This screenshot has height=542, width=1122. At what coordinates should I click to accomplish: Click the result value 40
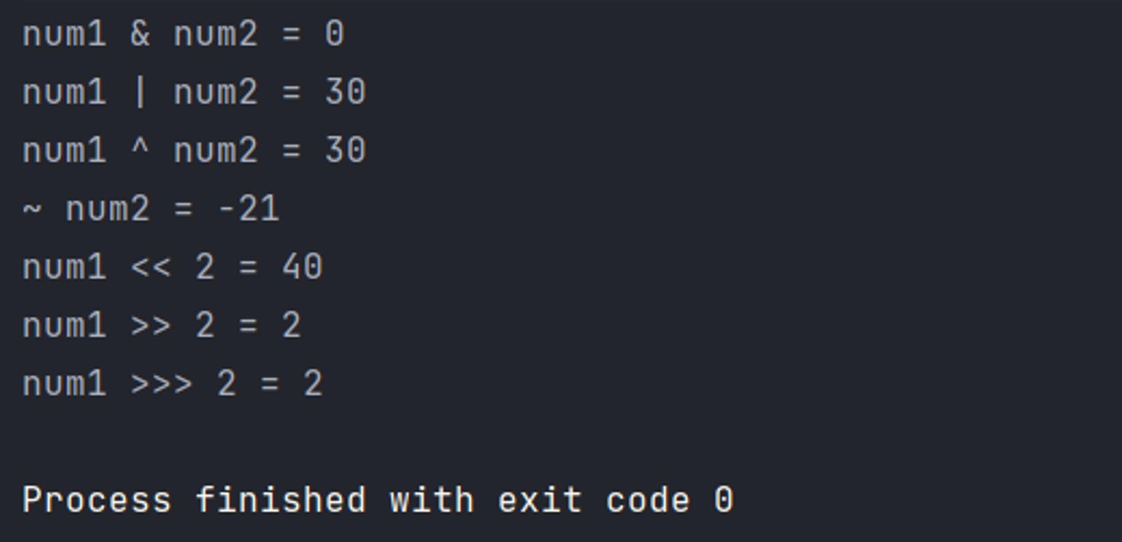click(x=302, y=267)
